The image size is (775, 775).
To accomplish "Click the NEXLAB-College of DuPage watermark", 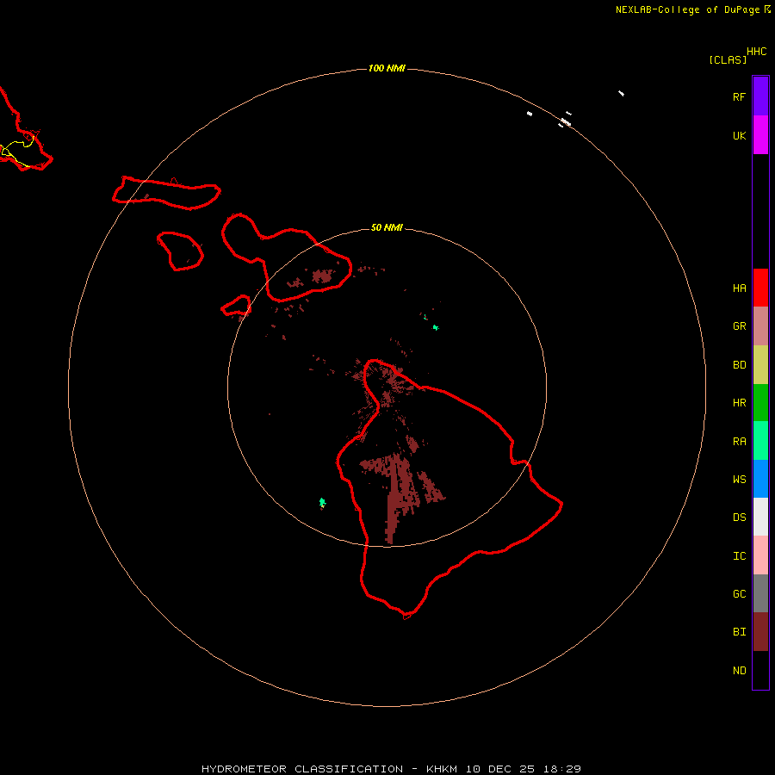I will click(x=693, y=9).
